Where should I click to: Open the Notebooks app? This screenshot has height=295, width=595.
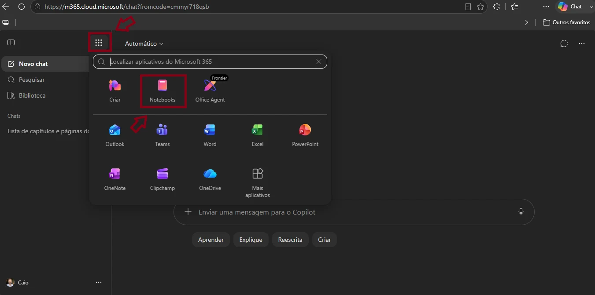163,91
